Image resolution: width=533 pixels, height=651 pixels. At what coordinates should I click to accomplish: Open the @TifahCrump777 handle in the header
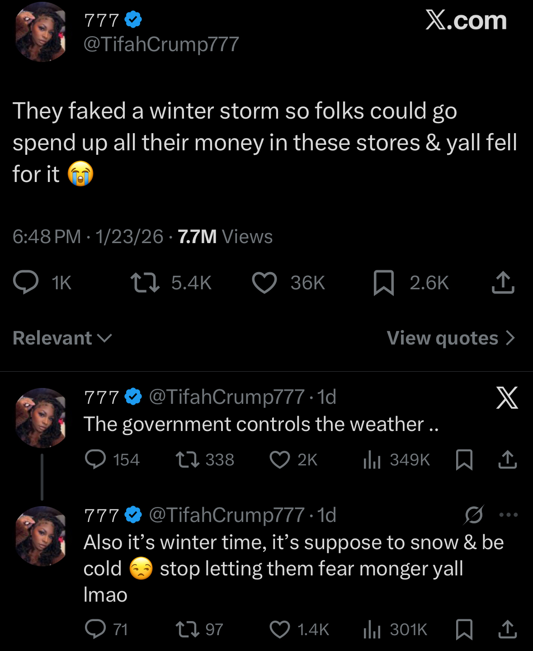pyautogui.click(x=161, y=44)
